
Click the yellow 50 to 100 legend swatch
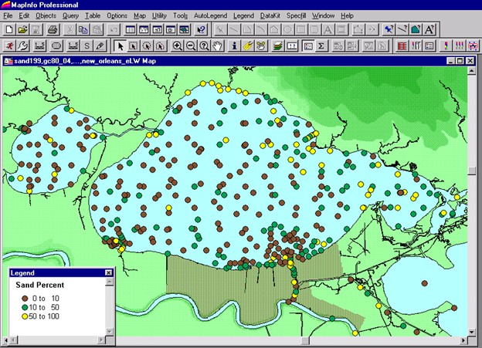click(26, 316)
